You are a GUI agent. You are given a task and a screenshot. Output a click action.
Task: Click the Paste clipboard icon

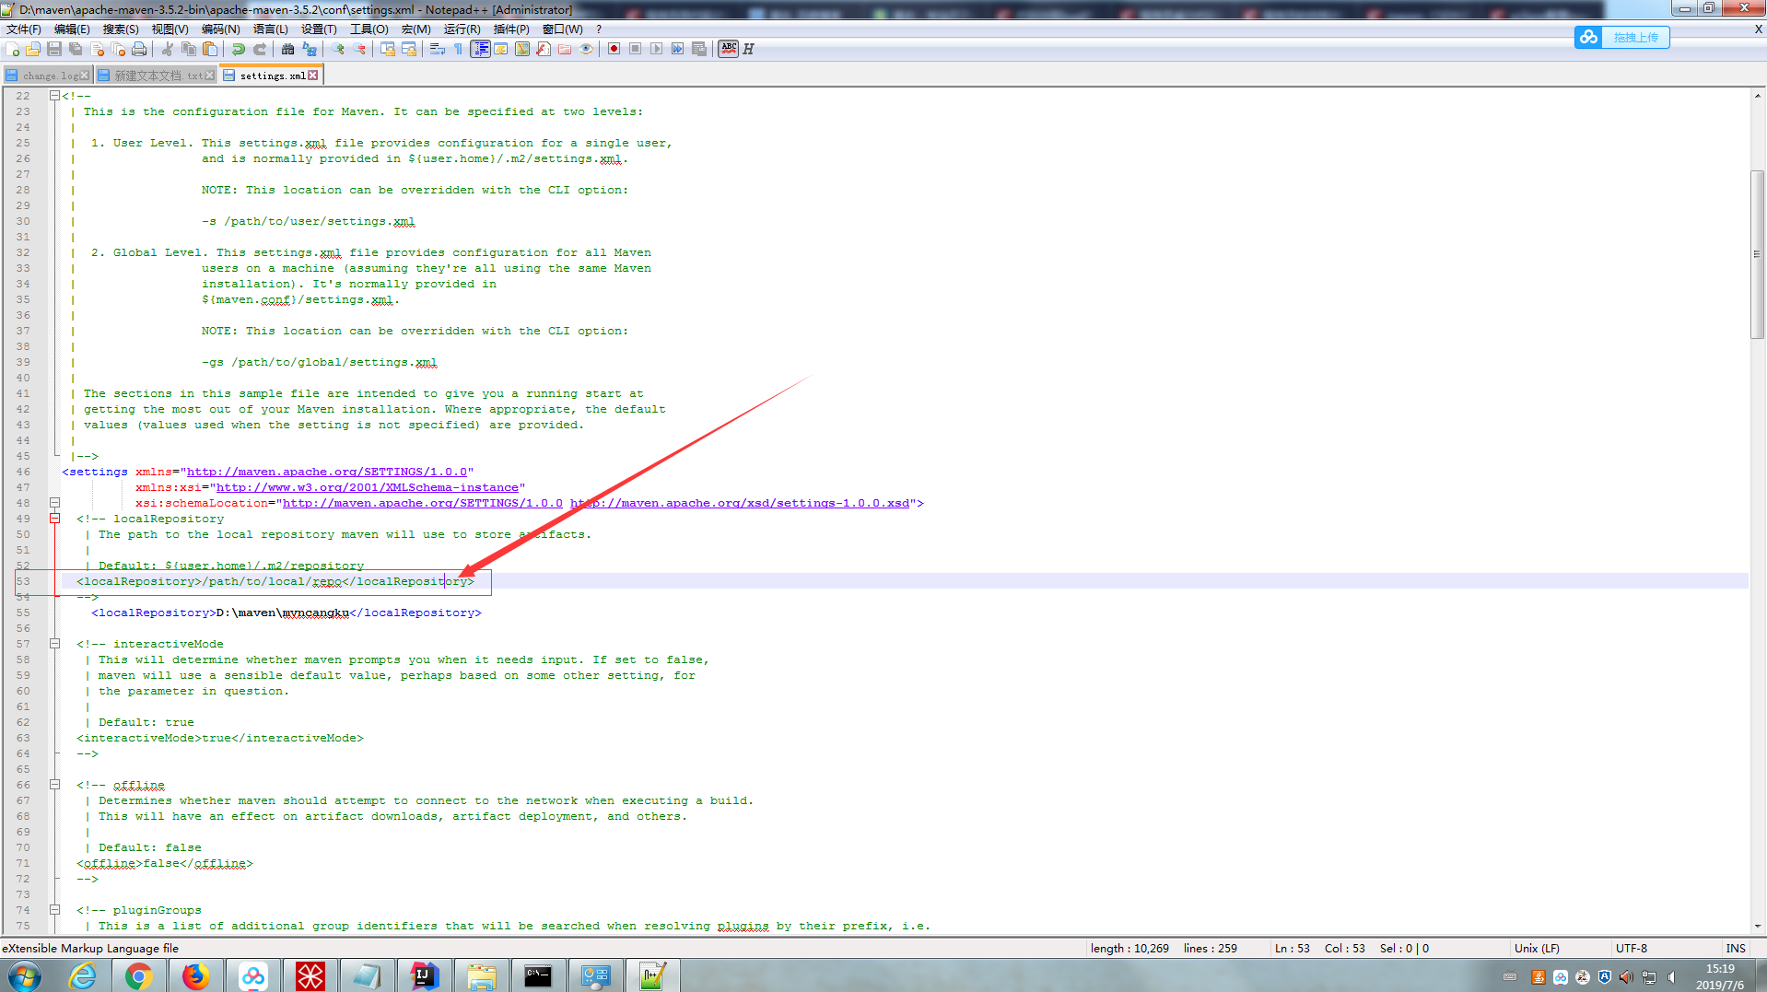(210, 49)
